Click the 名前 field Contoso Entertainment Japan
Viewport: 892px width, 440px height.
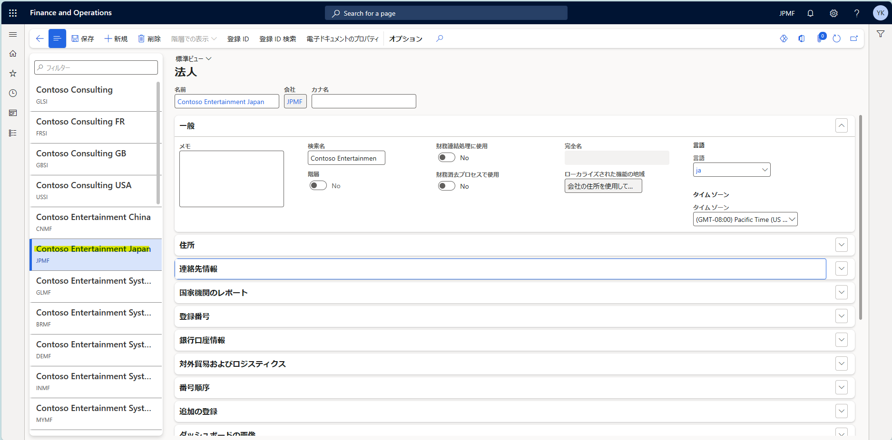point(226,101)
